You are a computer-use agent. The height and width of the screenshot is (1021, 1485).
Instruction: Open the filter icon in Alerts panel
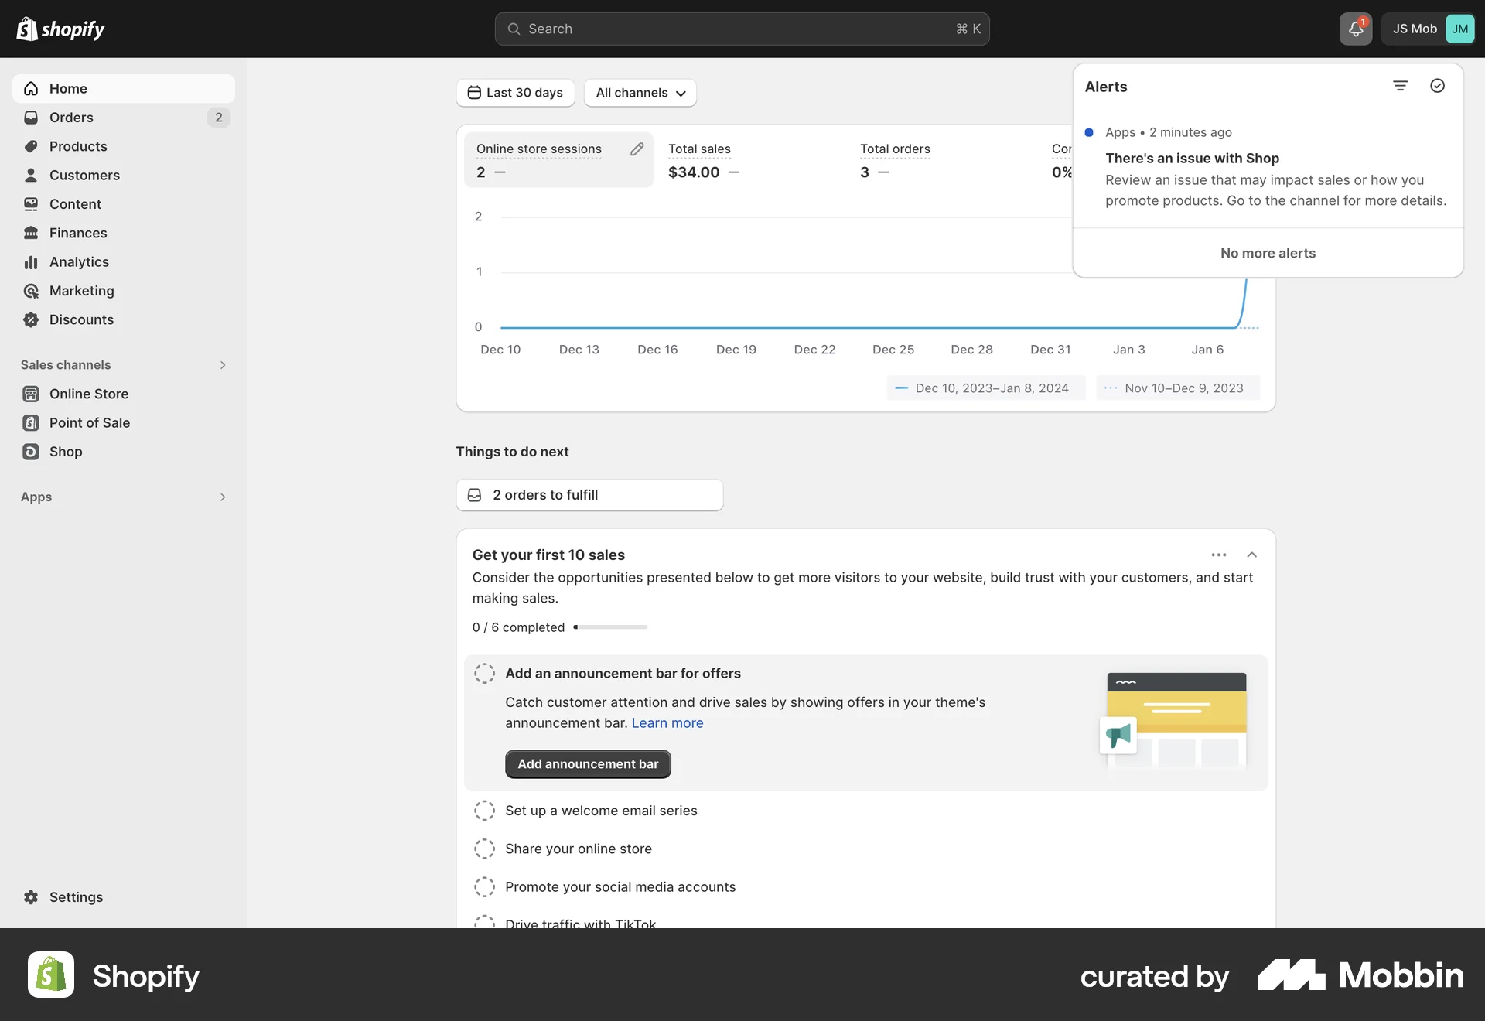point(1400,86)
